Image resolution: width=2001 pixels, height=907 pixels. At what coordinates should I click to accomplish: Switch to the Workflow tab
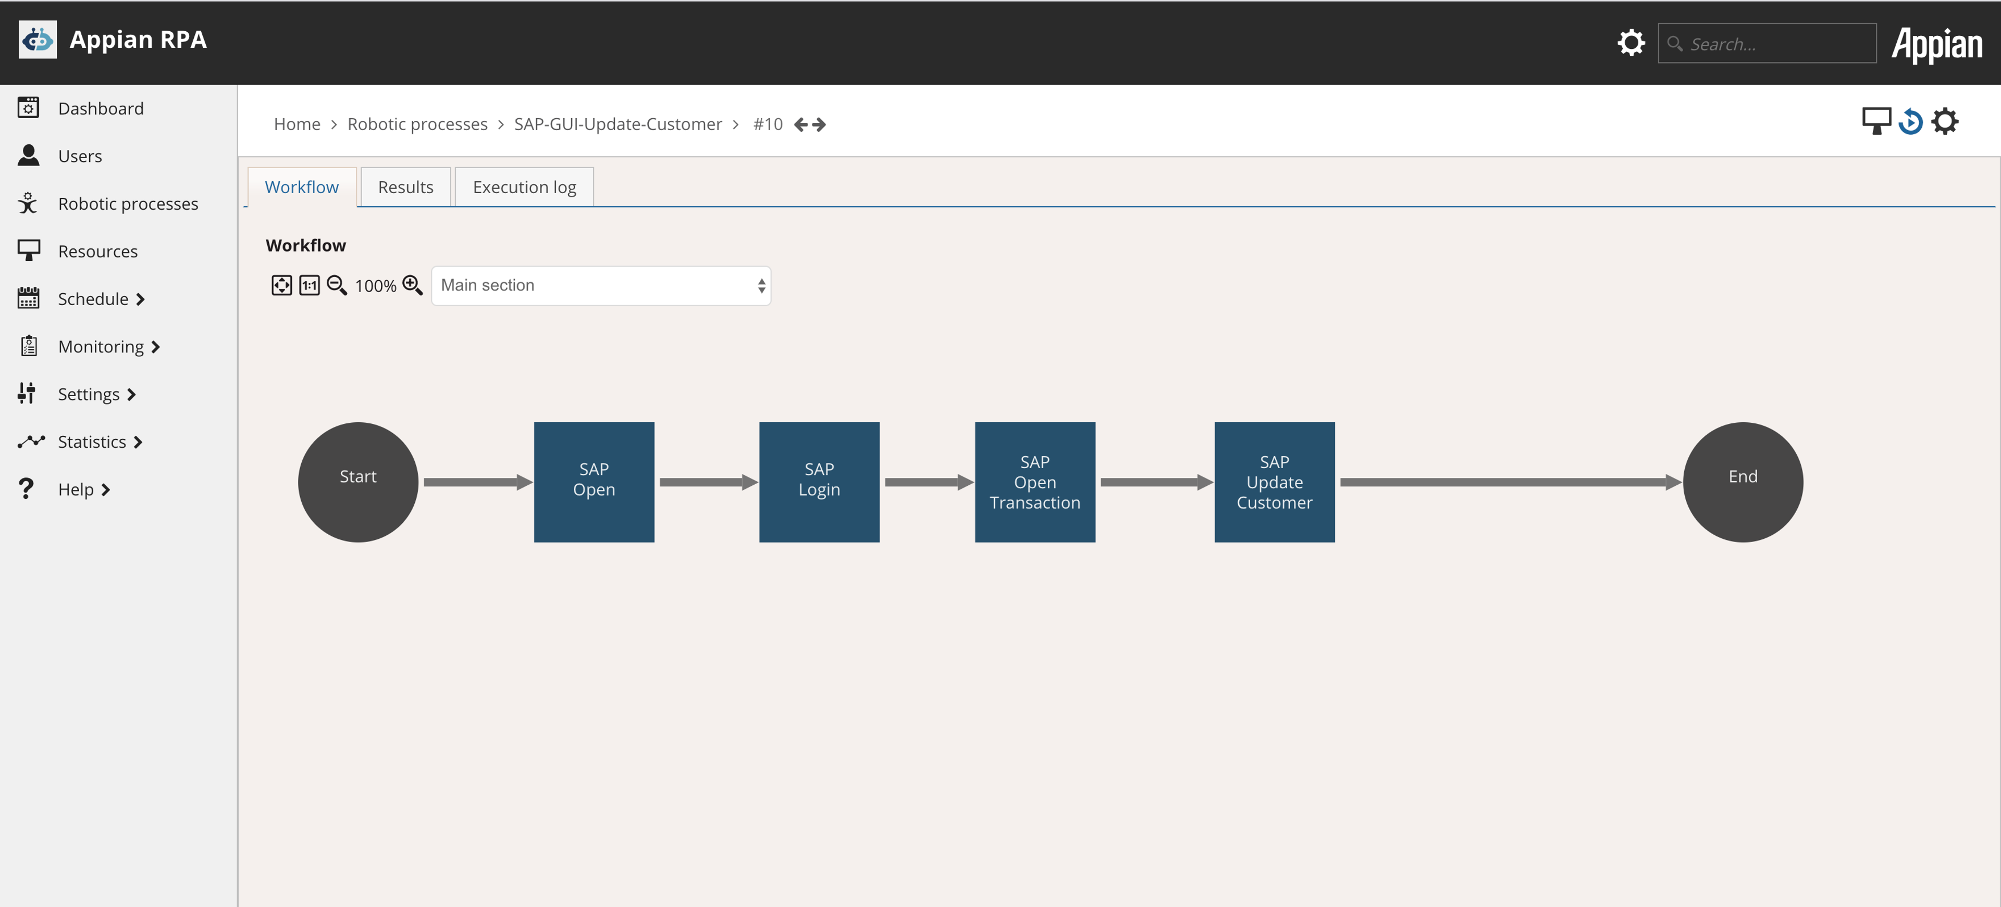[301, 187]
